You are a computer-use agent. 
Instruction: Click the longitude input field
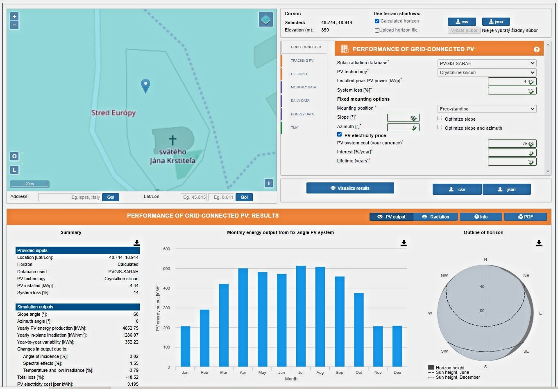(x=221, y=197)
